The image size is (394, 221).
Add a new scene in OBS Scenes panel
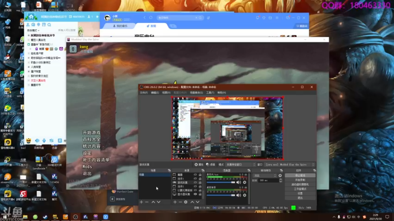click(x=141, y=202)
